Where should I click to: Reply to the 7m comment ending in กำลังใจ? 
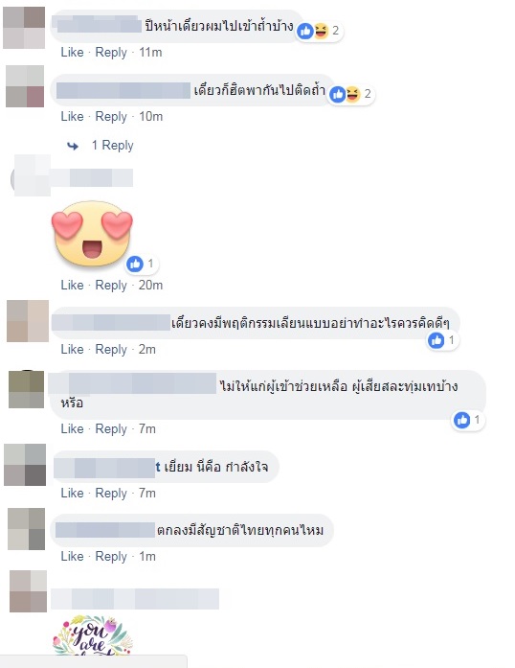tap(111, 493)
